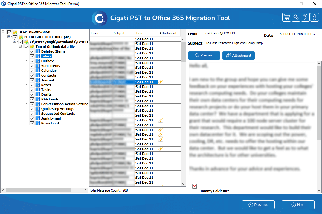Sort by the Attachment column header
The width and height of the screenshot is (322, 214).
169,33
